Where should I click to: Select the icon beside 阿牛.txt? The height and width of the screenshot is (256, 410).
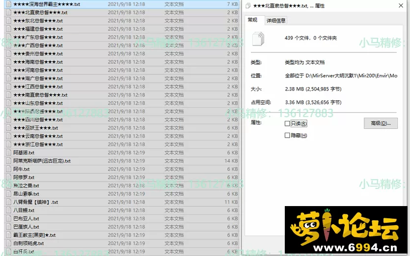pyautogui.click(x=9, y=169)
